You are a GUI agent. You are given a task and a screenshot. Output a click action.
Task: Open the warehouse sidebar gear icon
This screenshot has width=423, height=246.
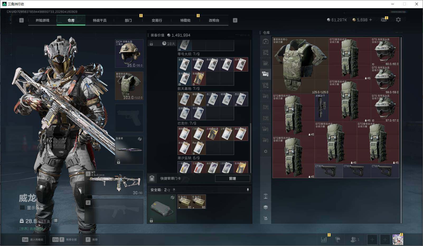[x=266, y=152]
